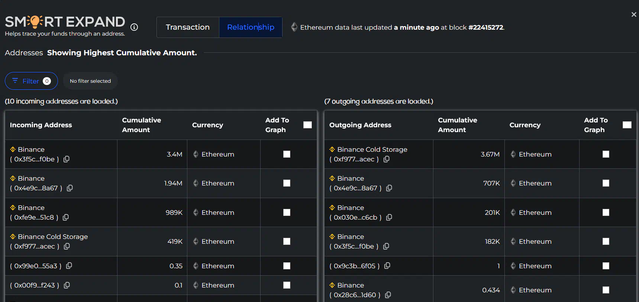639x302 pixels.
Task: Copy incoming address 0x99e0...55a3
Action: click(69, 266)
